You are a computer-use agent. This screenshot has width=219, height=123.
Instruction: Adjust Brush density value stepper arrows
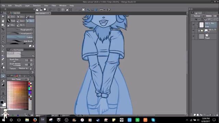29,65
